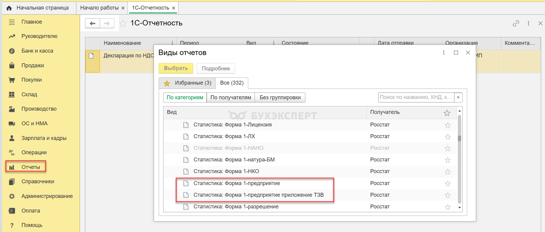Click document icon of Форма 1-Лицензия row
This screenshot has width=545, height=232.
pos(186,125)
